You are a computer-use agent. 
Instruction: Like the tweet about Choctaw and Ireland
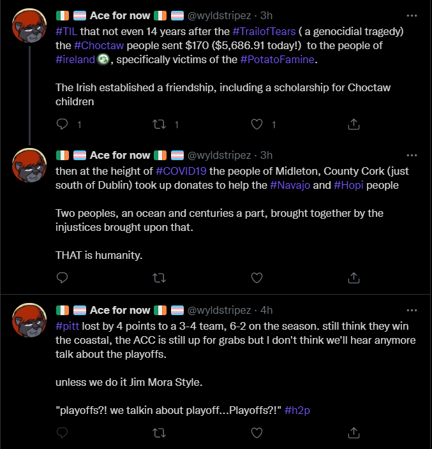(x=257, y=124)
